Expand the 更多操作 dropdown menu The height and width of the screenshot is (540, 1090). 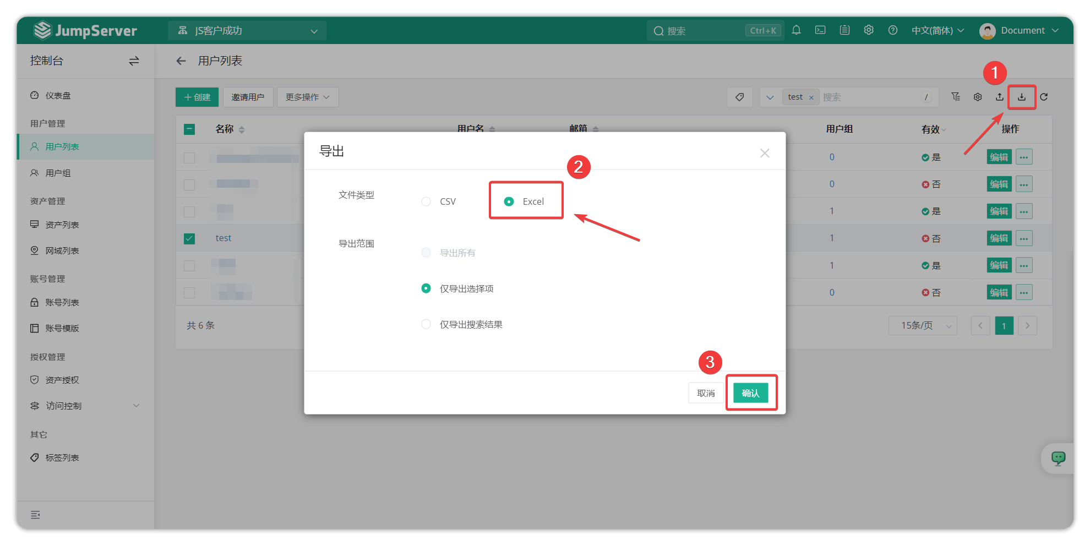click(x=307, y=97)
